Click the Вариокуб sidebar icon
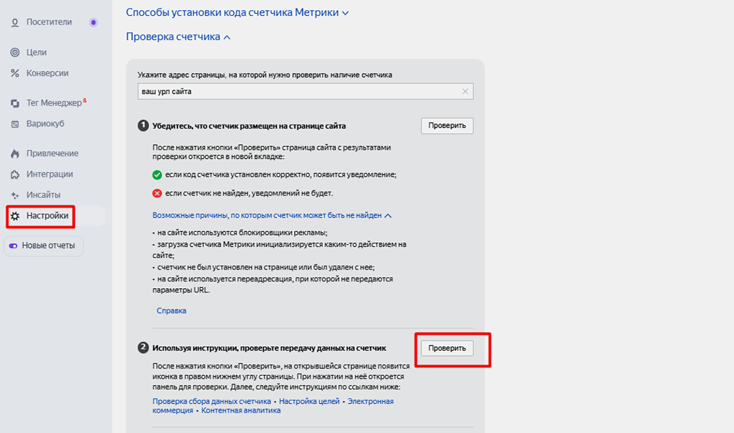 pyautogui.click(x=15, y=124)
